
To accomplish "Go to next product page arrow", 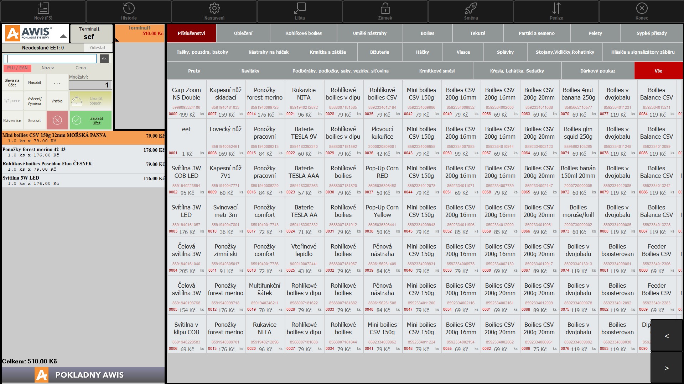I will [666, 368].
